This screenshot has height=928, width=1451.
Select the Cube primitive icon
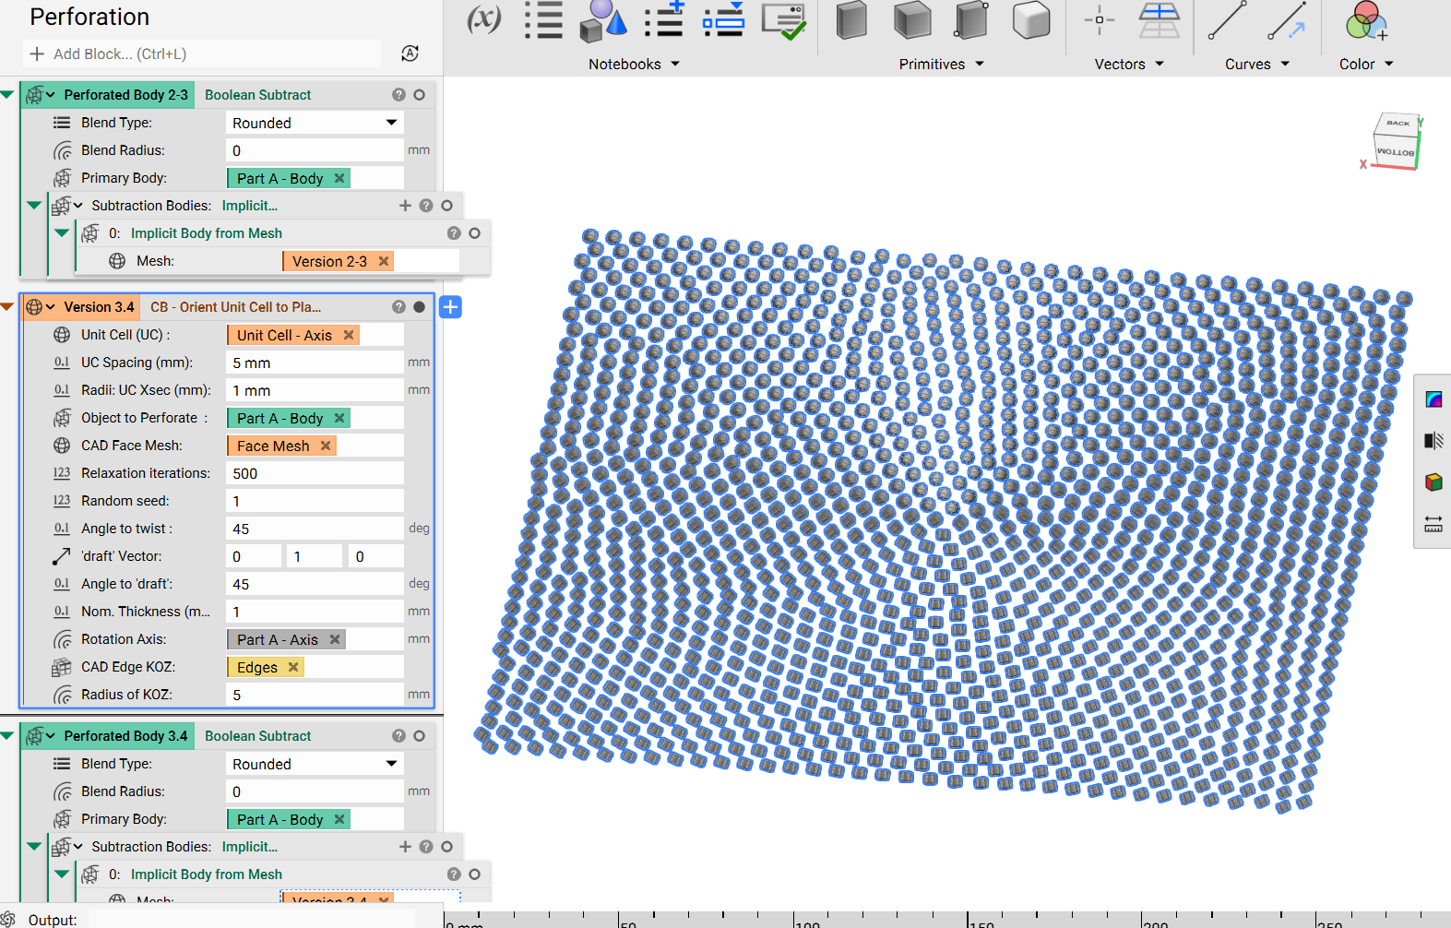pyautogui.click(x=912, y=20)
